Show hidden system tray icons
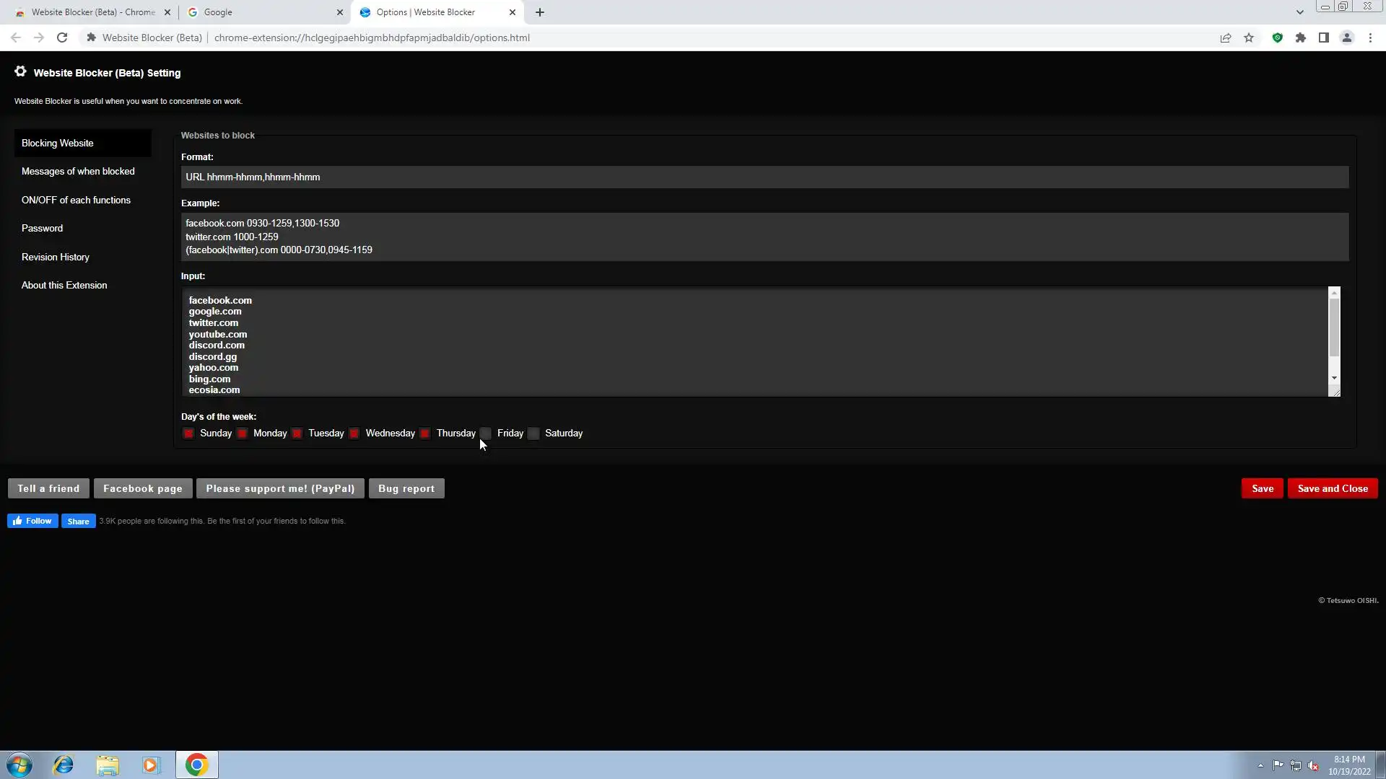Screen dimensions: 1386x779 click(1260, 765)
